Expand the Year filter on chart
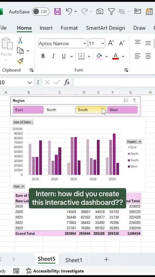This screenshot has width=155, height=277. click(x=19, y=186)
